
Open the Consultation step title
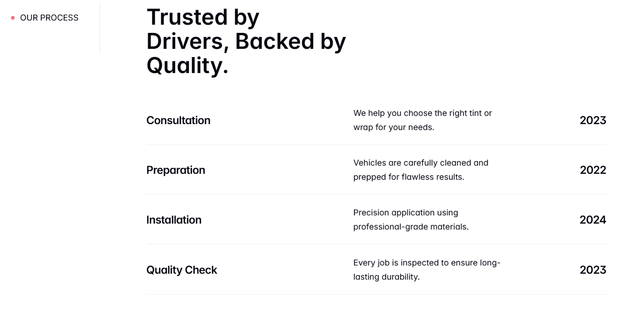tap(178, 120)
